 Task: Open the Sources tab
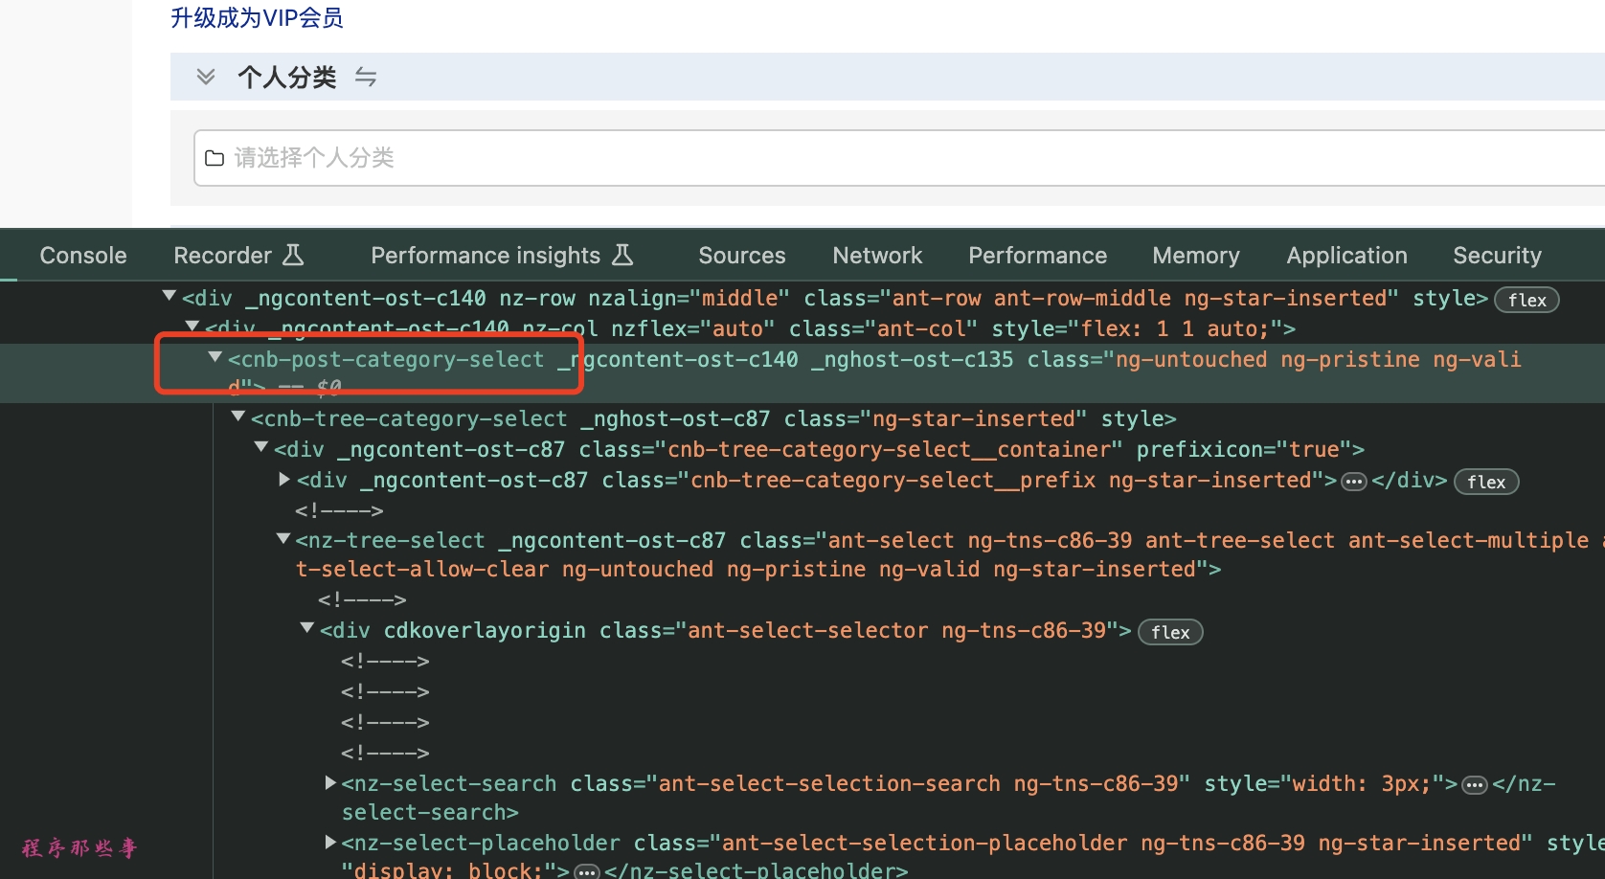pyautogui.click(x=741, y=256)
